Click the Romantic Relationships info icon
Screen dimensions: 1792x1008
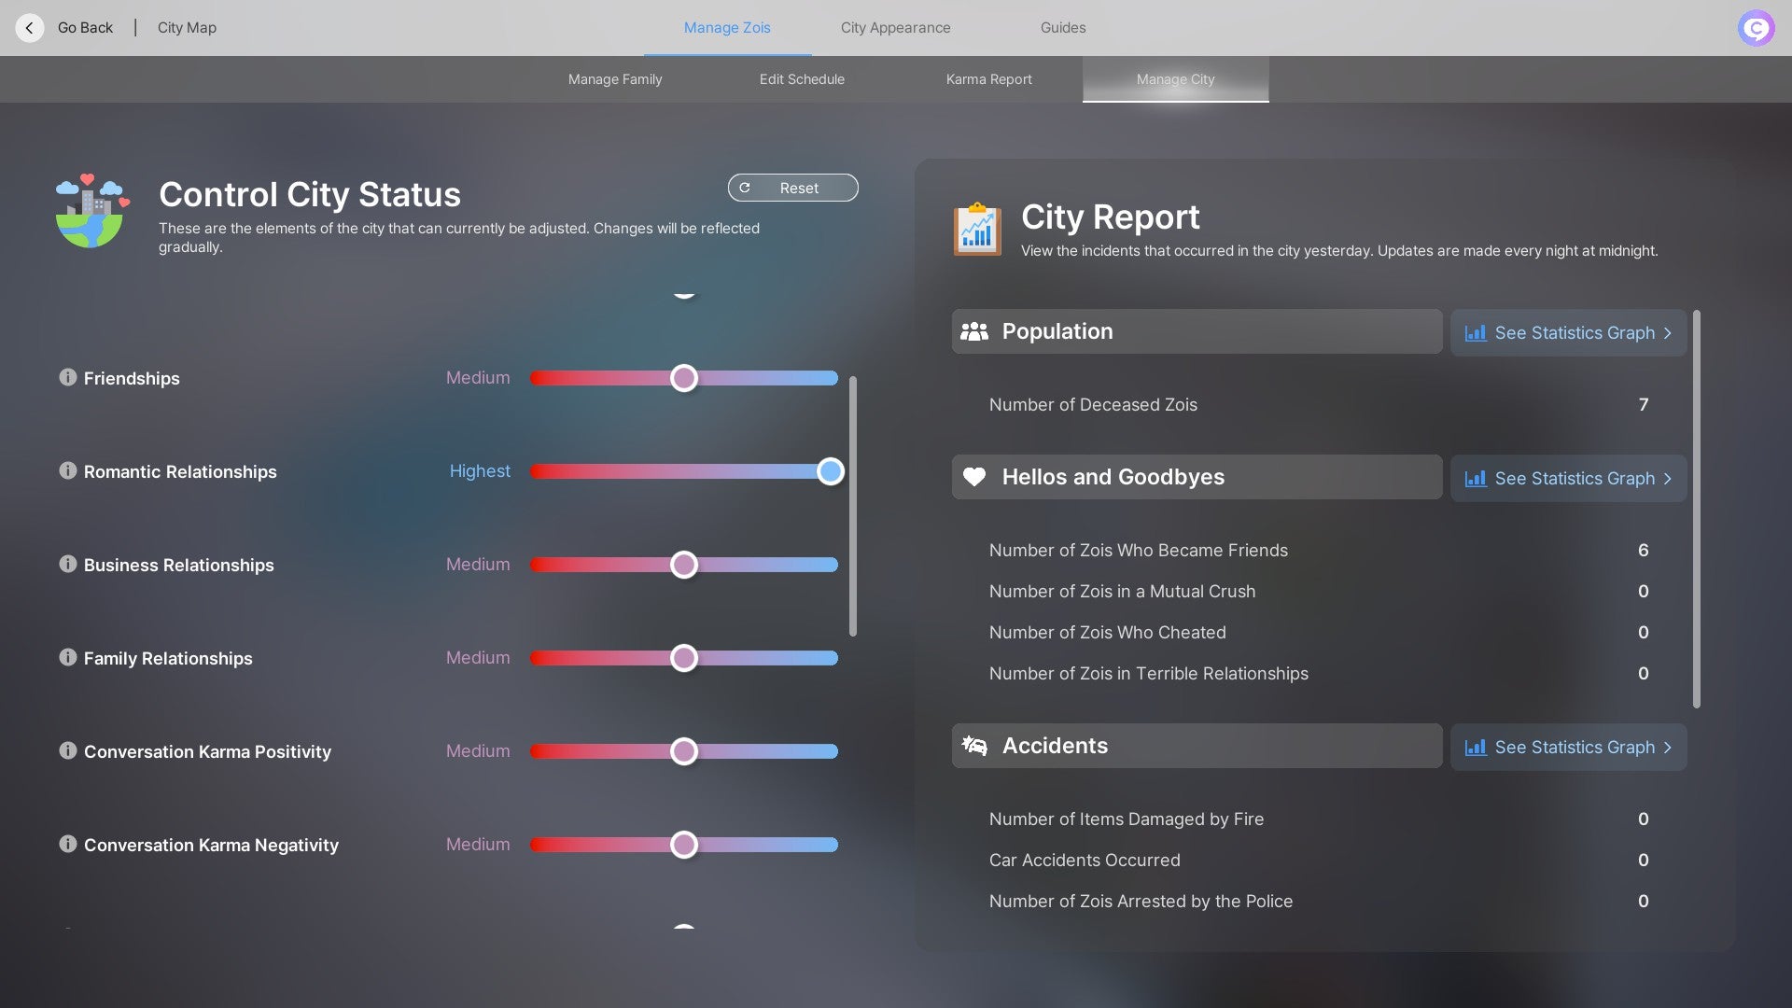pos(67,470)
